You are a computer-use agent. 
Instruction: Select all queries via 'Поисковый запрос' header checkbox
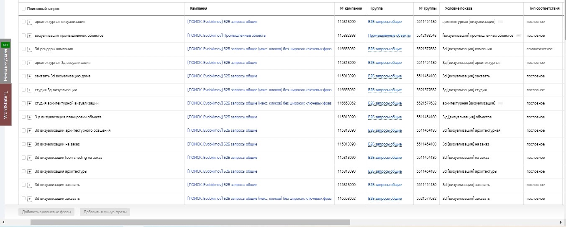click(x=23, y=8)
